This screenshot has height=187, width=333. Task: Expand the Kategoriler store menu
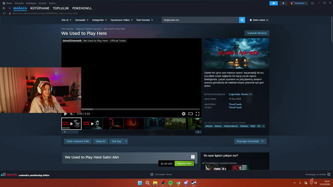pos(99,20)
